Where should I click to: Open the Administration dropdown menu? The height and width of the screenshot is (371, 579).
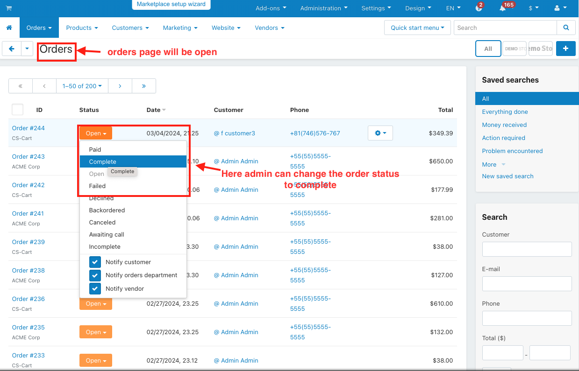pyautogui.click(x=324, y=8)
